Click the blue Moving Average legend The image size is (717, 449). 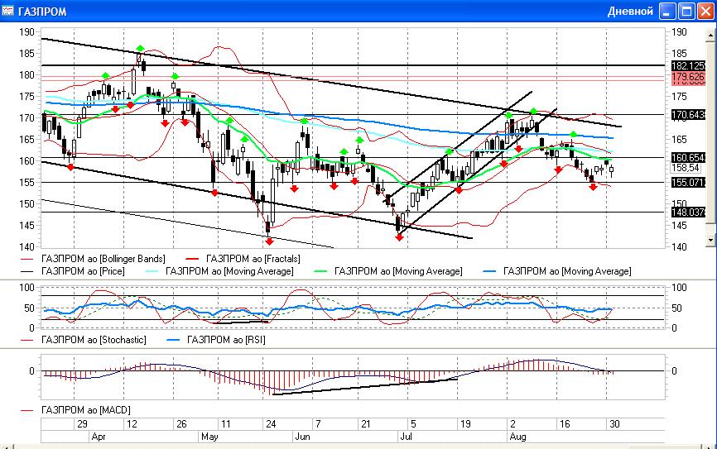point(567,271)
